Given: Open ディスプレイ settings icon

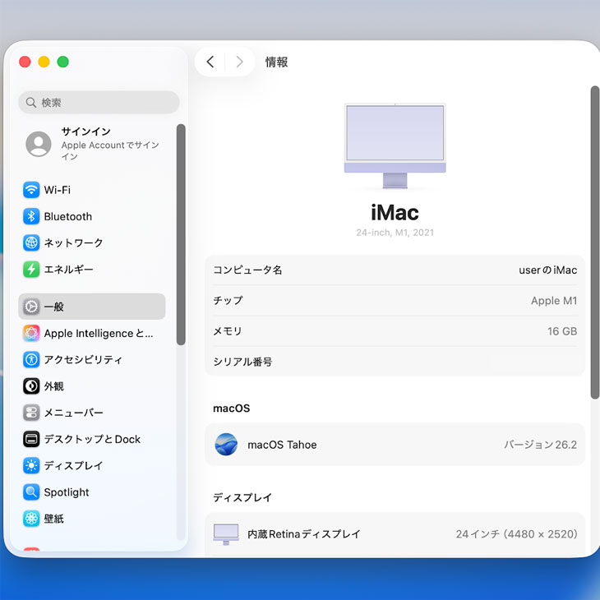Looking at the screenshot, I should 31,465.
